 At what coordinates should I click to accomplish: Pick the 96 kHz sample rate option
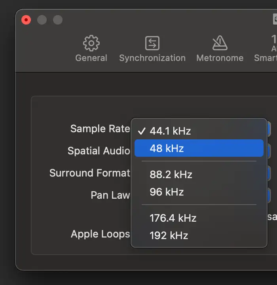pyautogui.click(x=167, y=192)
